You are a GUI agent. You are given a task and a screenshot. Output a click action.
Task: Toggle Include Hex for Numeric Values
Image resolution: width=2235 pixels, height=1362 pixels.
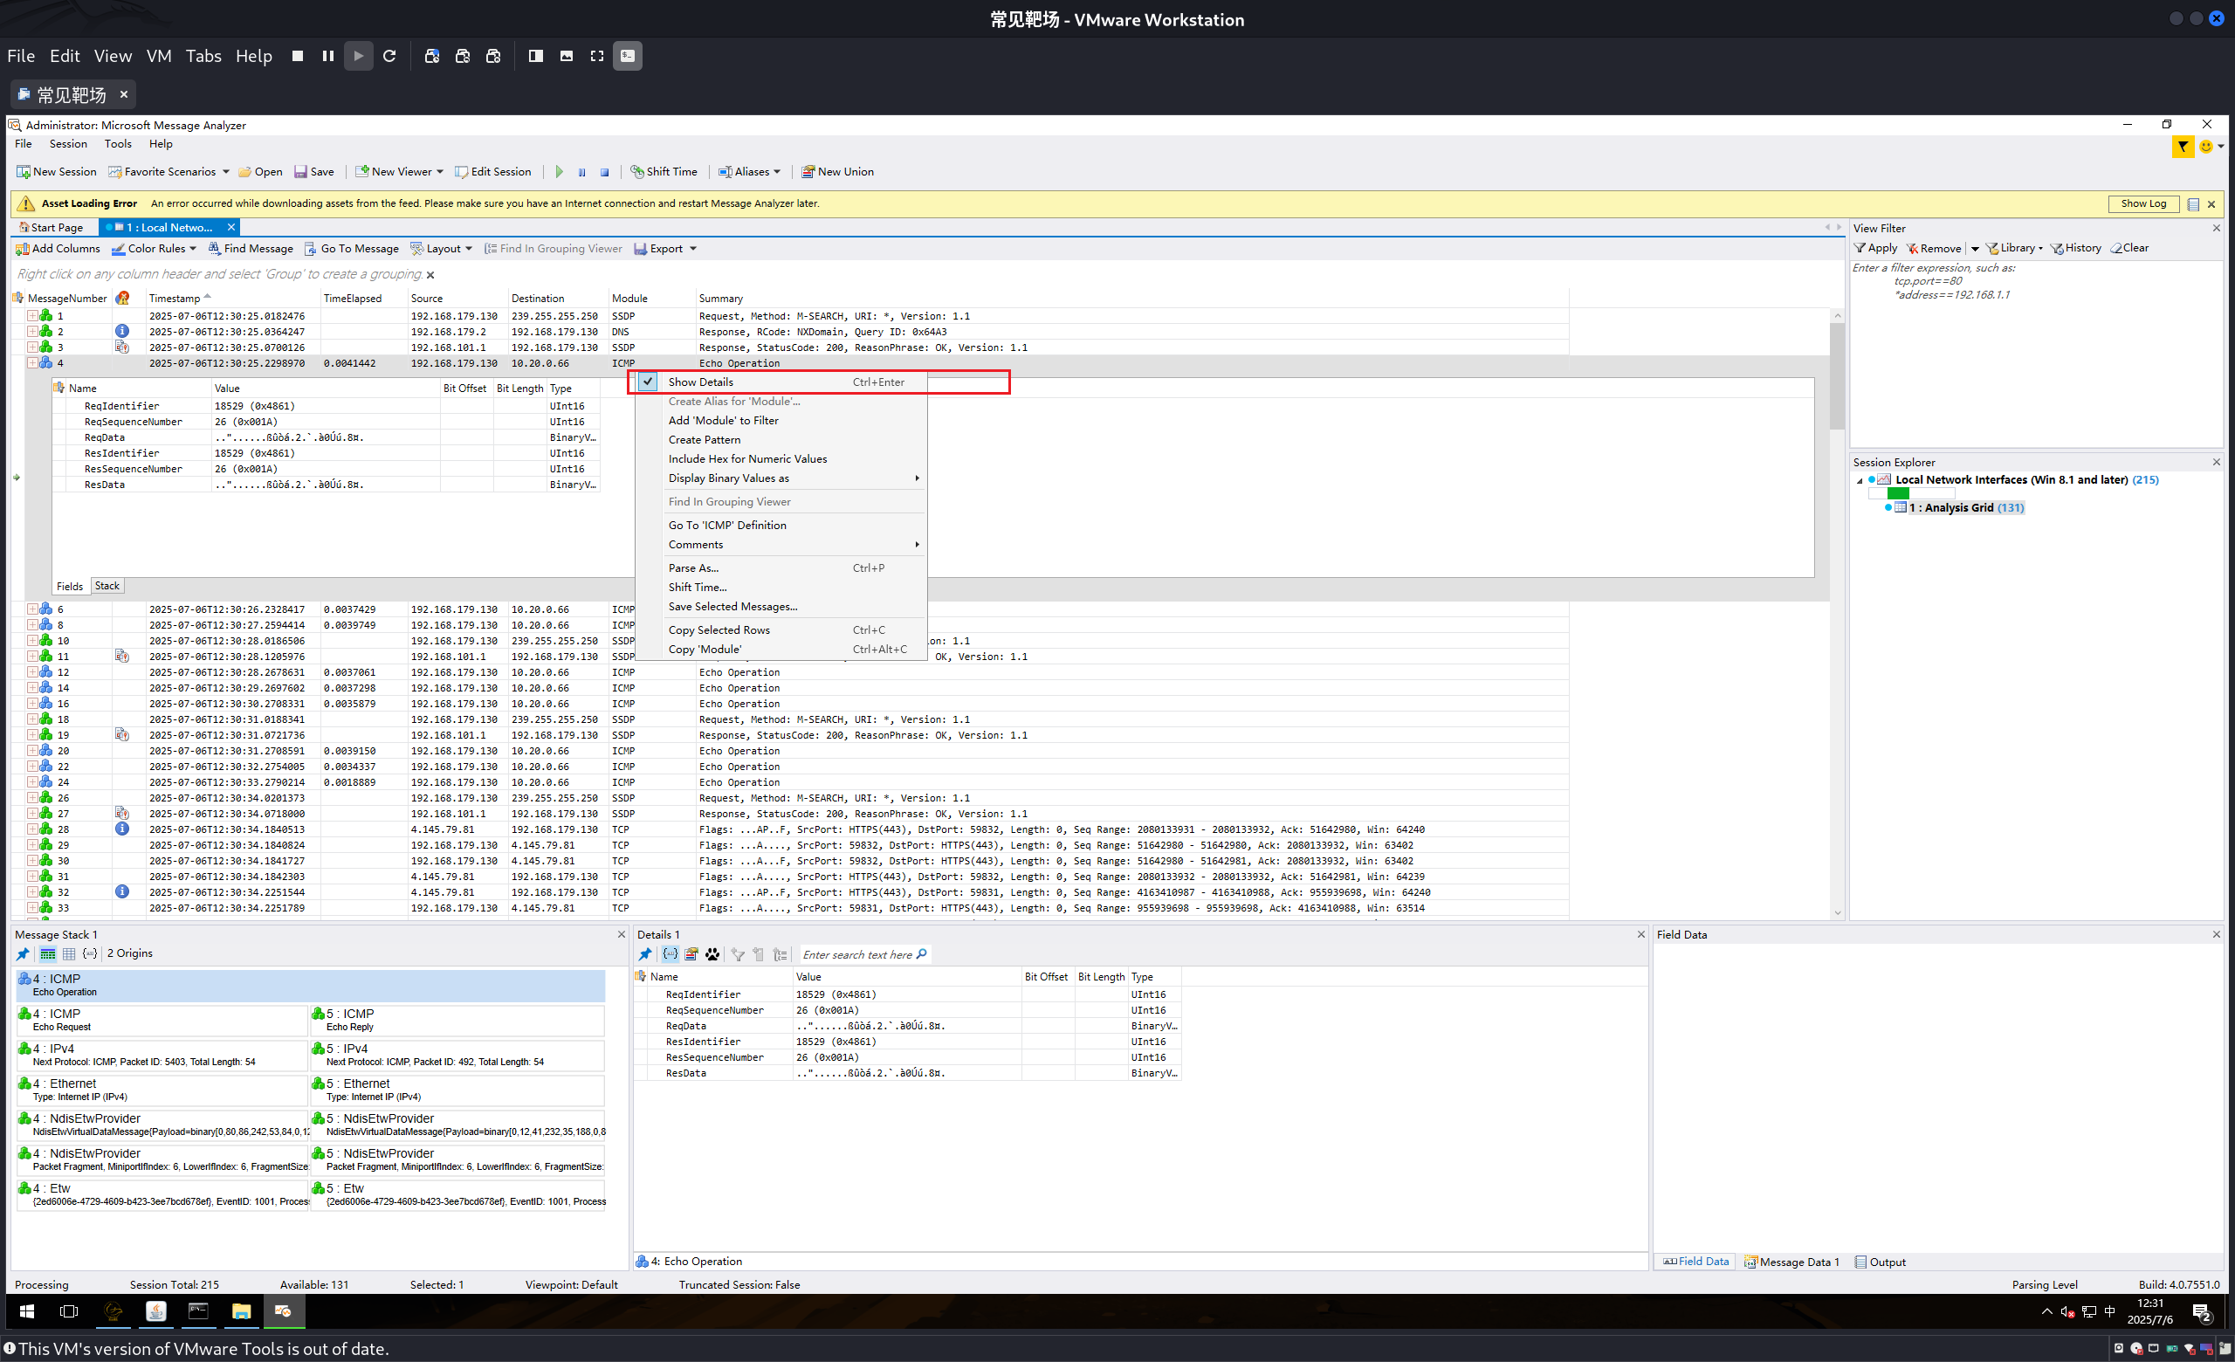(747, 459)
